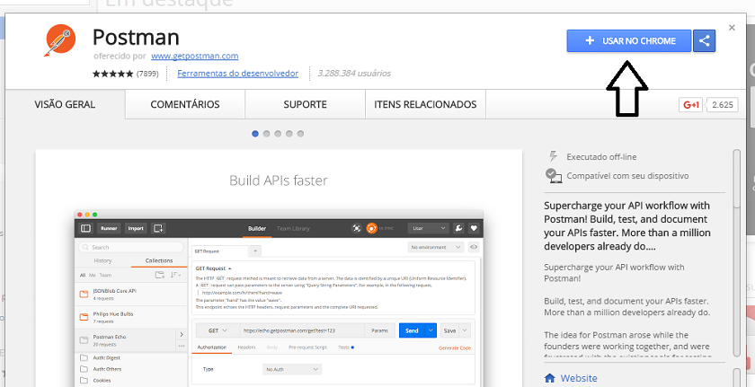Click Compatível com seu dispositivo text

tap(627, 176)
